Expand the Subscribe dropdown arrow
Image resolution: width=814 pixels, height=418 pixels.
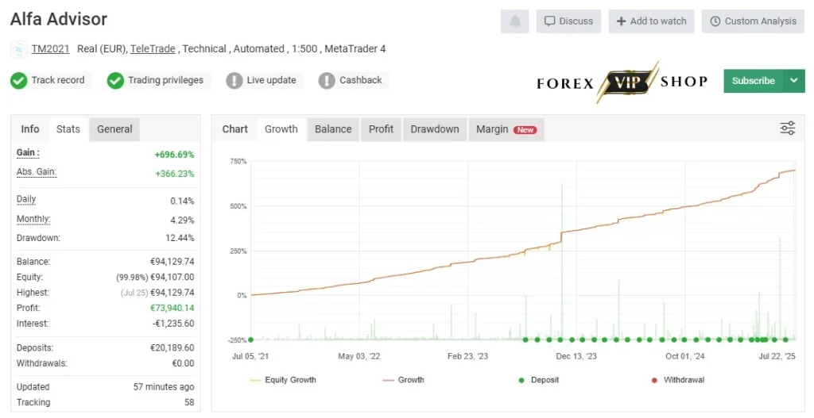(794, 81)
